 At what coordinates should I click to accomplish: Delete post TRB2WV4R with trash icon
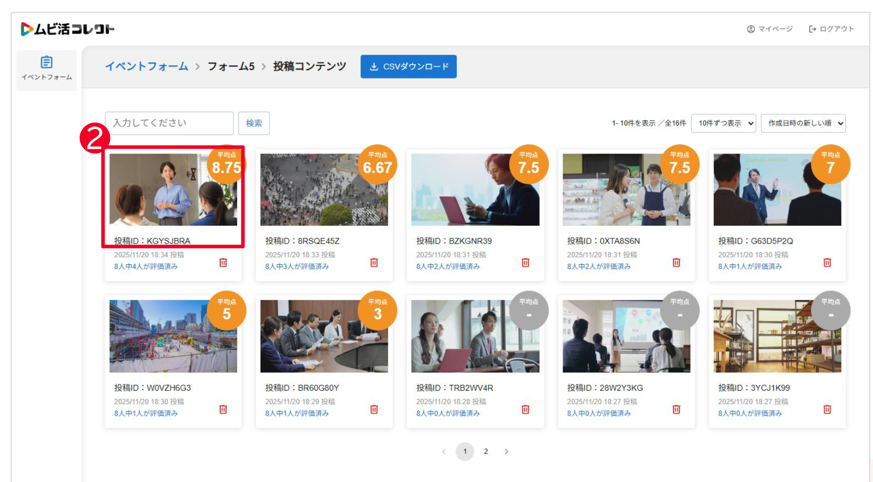point(525,409)
